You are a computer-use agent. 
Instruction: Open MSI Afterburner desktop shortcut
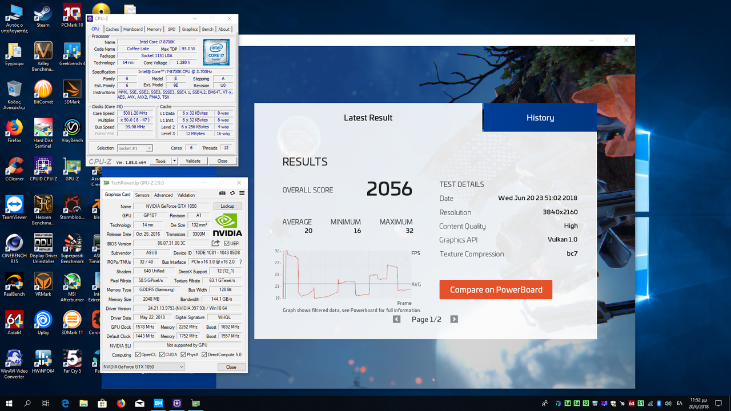pyautogui.click(x=72, y=287)
